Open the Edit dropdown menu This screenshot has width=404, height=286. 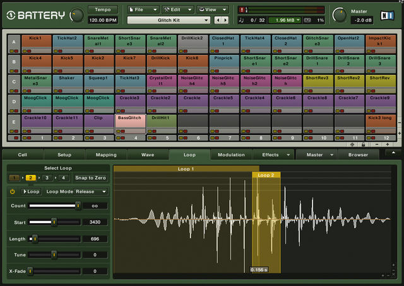tap(178, 9)
